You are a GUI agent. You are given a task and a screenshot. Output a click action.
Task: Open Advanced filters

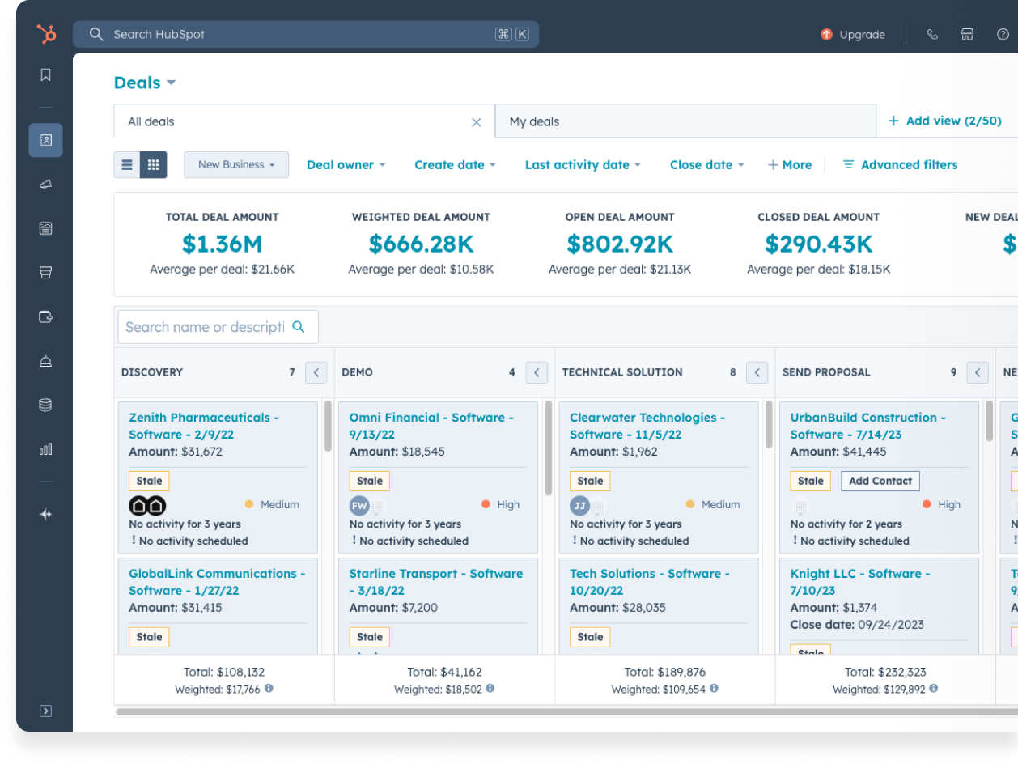point(901,165)
